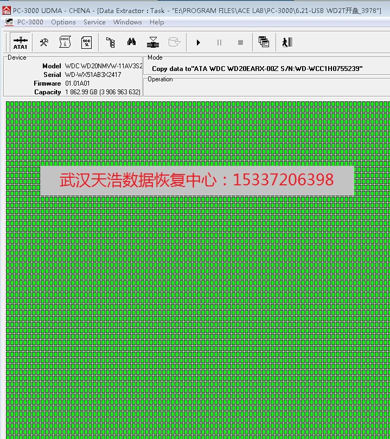Open the hammer and wrench tools icon
Screen dimensions: 390x439
(x=44, y=42)
